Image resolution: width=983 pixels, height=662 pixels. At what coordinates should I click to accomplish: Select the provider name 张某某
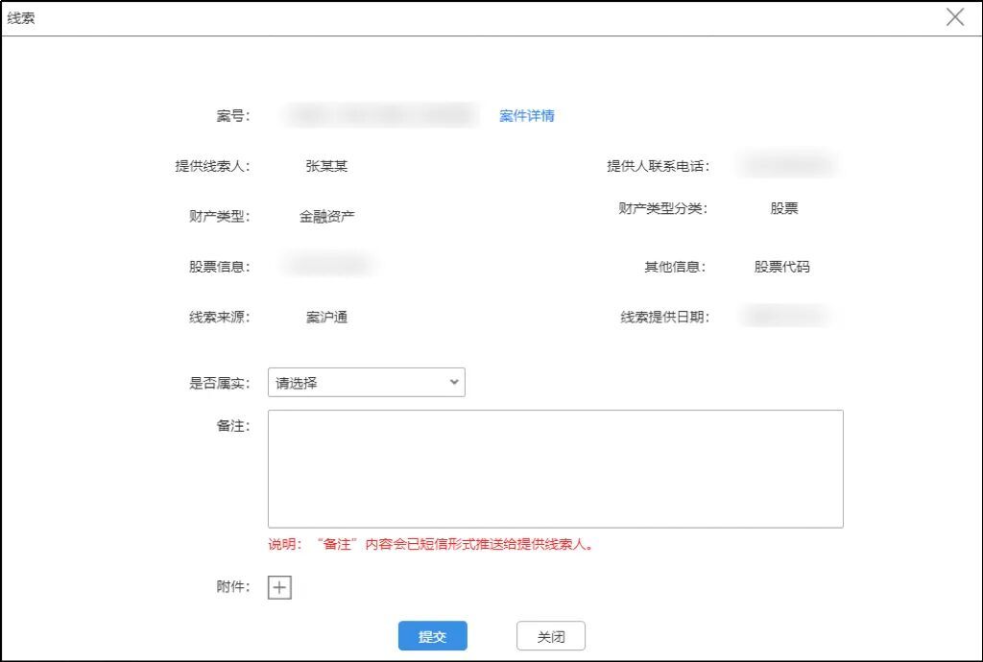[x=326, y=166]
